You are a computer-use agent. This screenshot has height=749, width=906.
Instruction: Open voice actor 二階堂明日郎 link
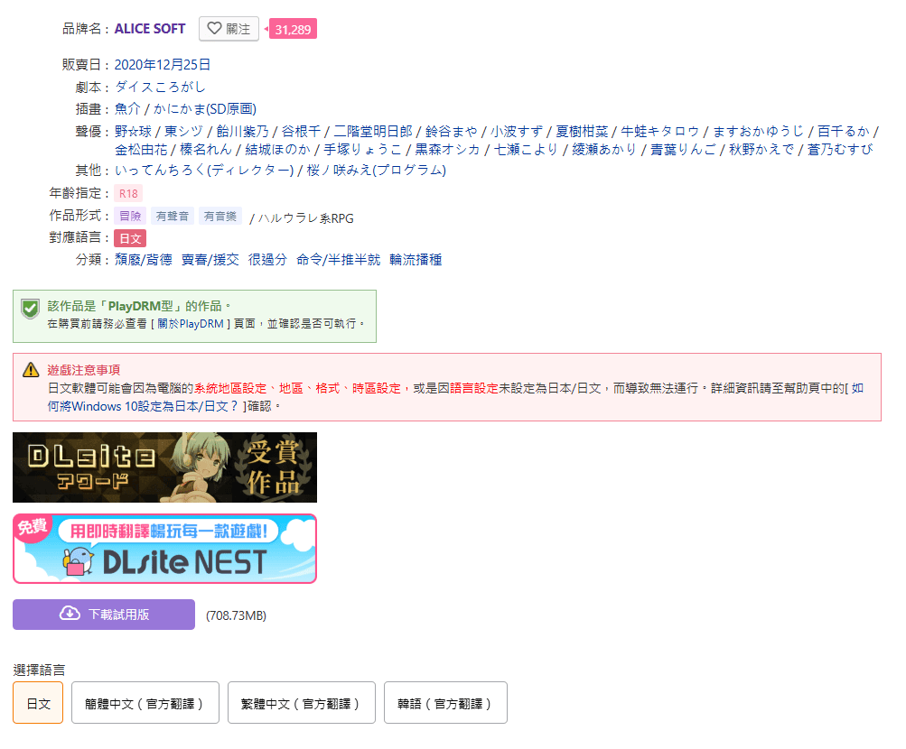(x=373, y=132)
